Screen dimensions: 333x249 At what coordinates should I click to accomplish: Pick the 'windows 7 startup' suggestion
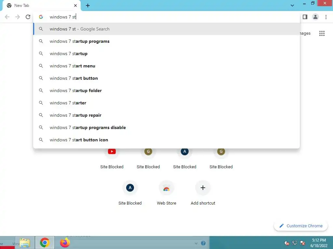166,53
